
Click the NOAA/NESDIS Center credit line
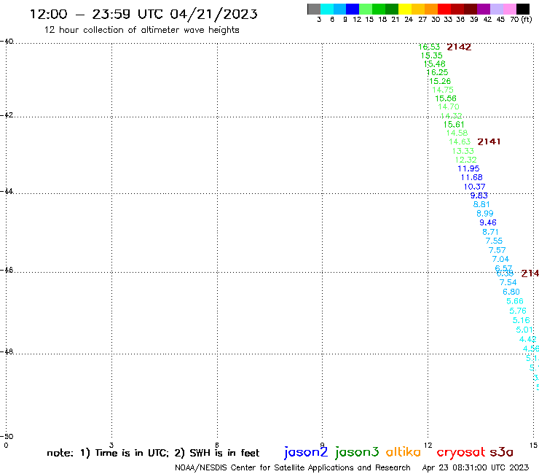tap(293, 467)
